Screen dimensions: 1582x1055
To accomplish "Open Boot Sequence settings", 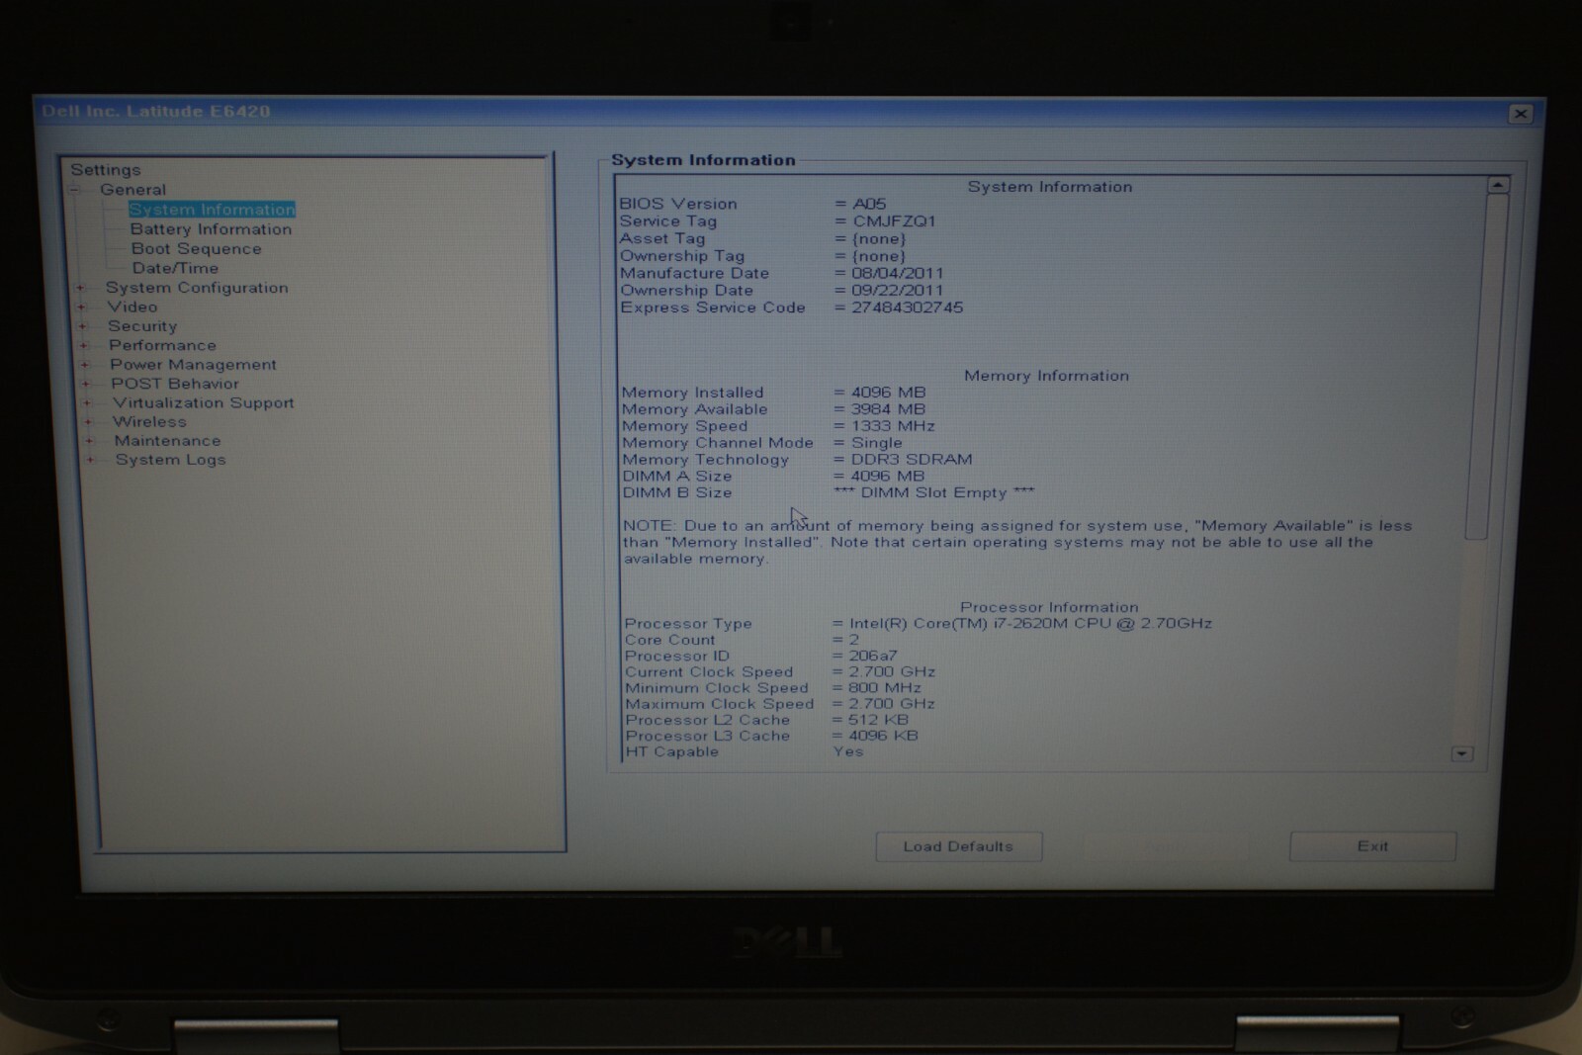I will pos(196,249).
